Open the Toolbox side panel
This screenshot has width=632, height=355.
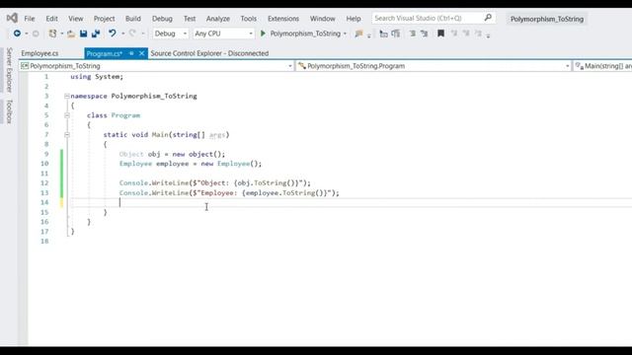pyautogui.click(x=9, y=111)
